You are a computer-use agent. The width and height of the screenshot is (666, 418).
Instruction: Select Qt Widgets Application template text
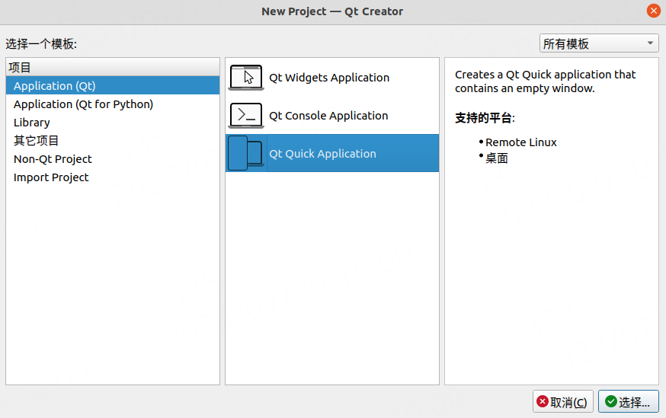(x=329, y=78)
